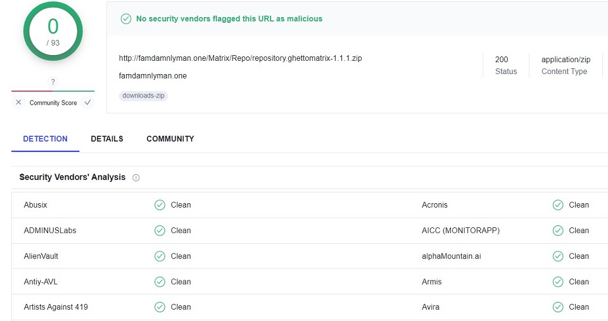Select the 'No security vendors flagged' message
Screen dimensions: 608x321
tap(229, 18)
